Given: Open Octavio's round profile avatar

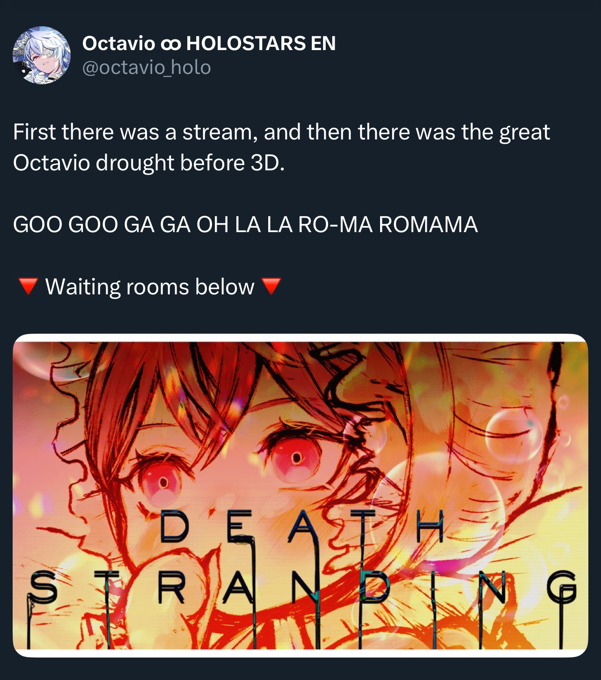Looking at the screenshot, I should coord(42,55).
